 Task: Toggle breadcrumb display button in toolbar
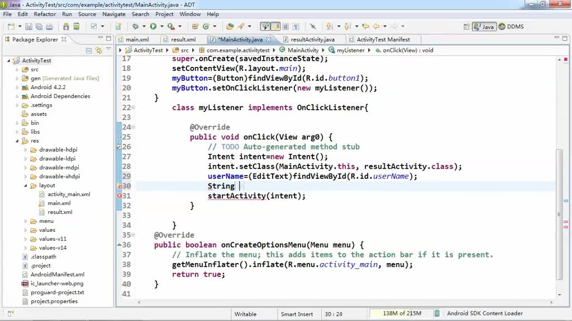point(265,27)
